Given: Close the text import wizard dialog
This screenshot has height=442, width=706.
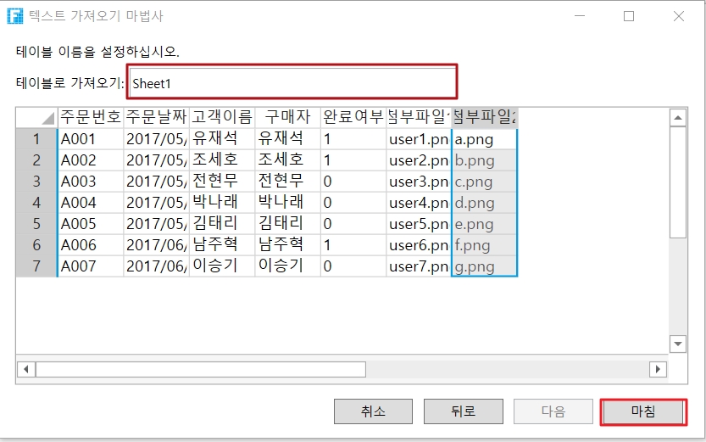Looking at the screenshot, I should [679, 16].
